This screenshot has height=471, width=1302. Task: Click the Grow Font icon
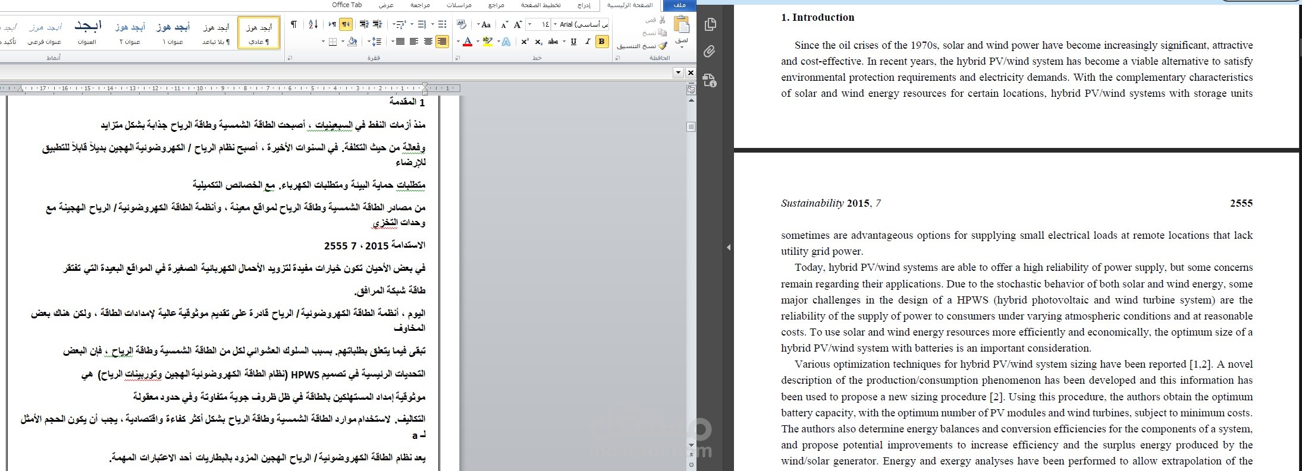coord(517,24)
